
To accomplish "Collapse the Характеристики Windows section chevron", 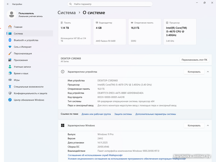I will pos(208,125).
